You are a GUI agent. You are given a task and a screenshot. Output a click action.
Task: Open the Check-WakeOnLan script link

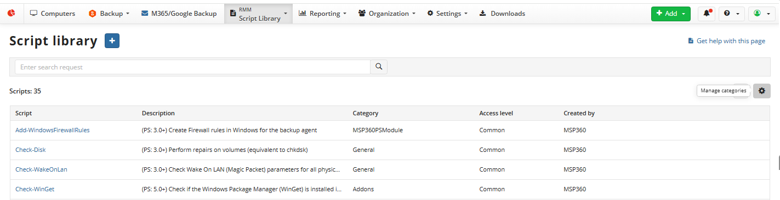(x=41, y=169)
